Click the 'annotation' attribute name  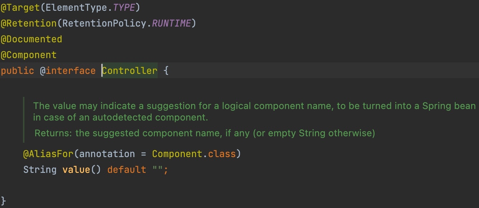point(107,154)
